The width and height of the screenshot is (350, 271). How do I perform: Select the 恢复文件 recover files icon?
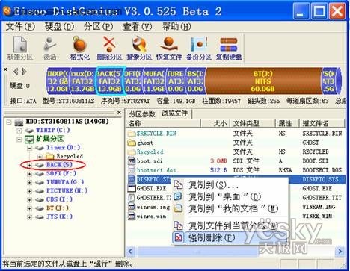(x=169, y=49)
